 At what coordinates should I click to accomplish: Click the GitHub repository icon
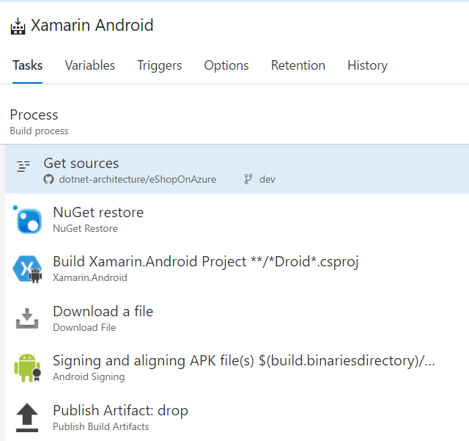tap(49, 179)
